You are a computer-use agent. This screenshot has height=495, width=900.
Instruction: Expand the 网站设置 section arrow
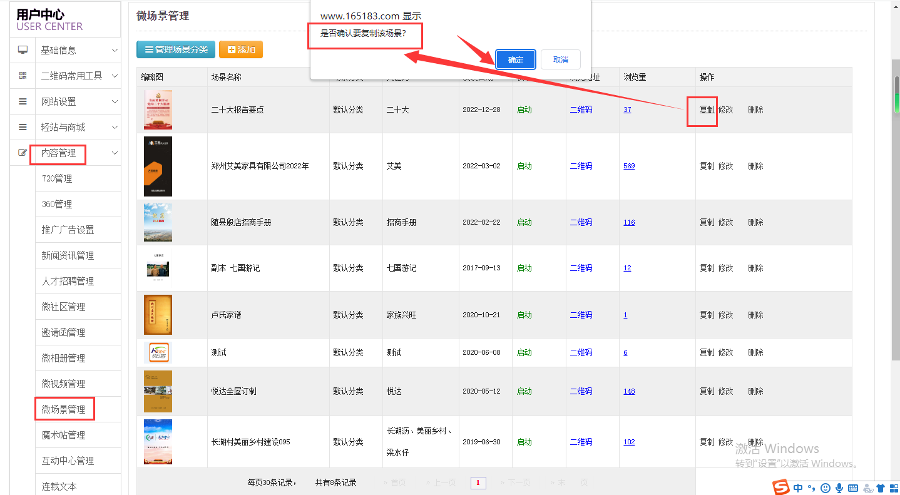[115, 101]
